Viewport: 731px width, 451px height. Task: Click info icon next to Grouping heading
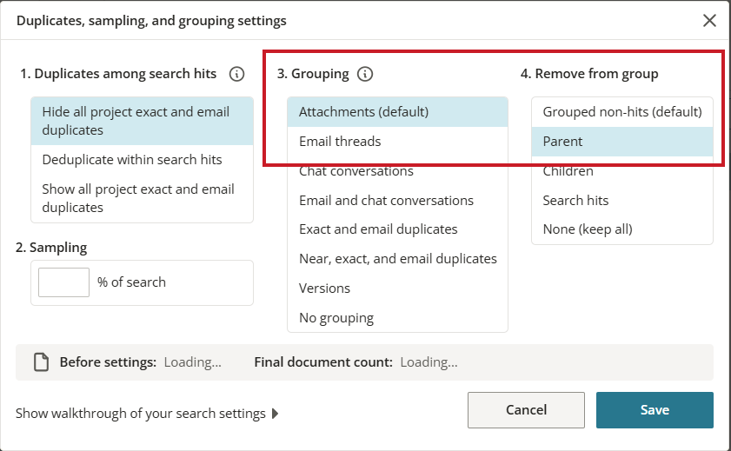(x=365, y=74)
